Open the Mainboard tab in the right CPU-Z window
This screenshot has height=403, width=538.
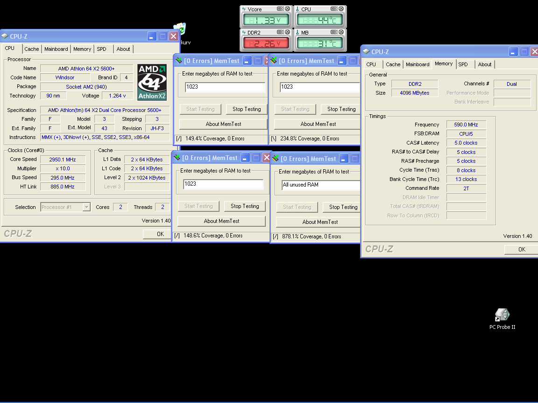418,64
